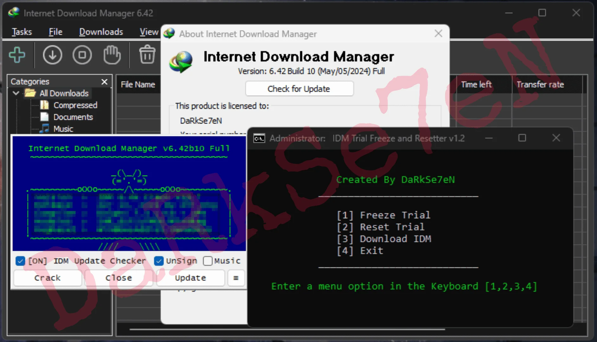Click the Version 6.42 Build 10 text
This screenshot has width=597, height=342.
pos(311,71)
